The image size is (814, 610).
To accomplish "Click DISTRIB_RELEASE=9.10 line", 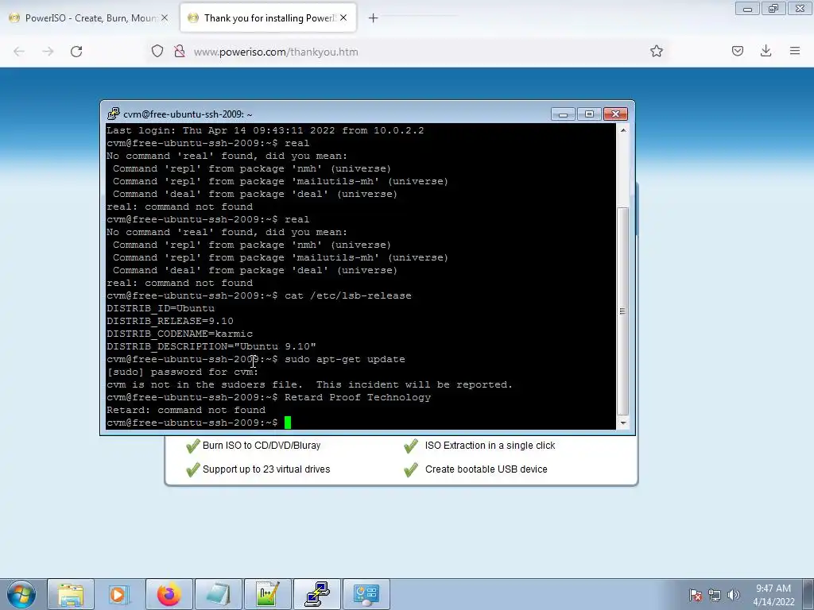I will [x=170, y=321].
